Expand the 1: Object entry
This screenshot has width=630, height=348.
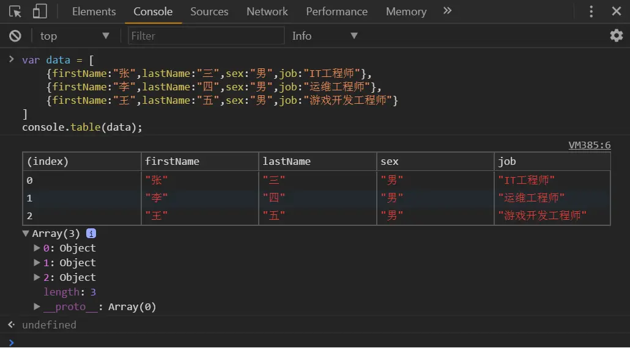coord(37,263)
